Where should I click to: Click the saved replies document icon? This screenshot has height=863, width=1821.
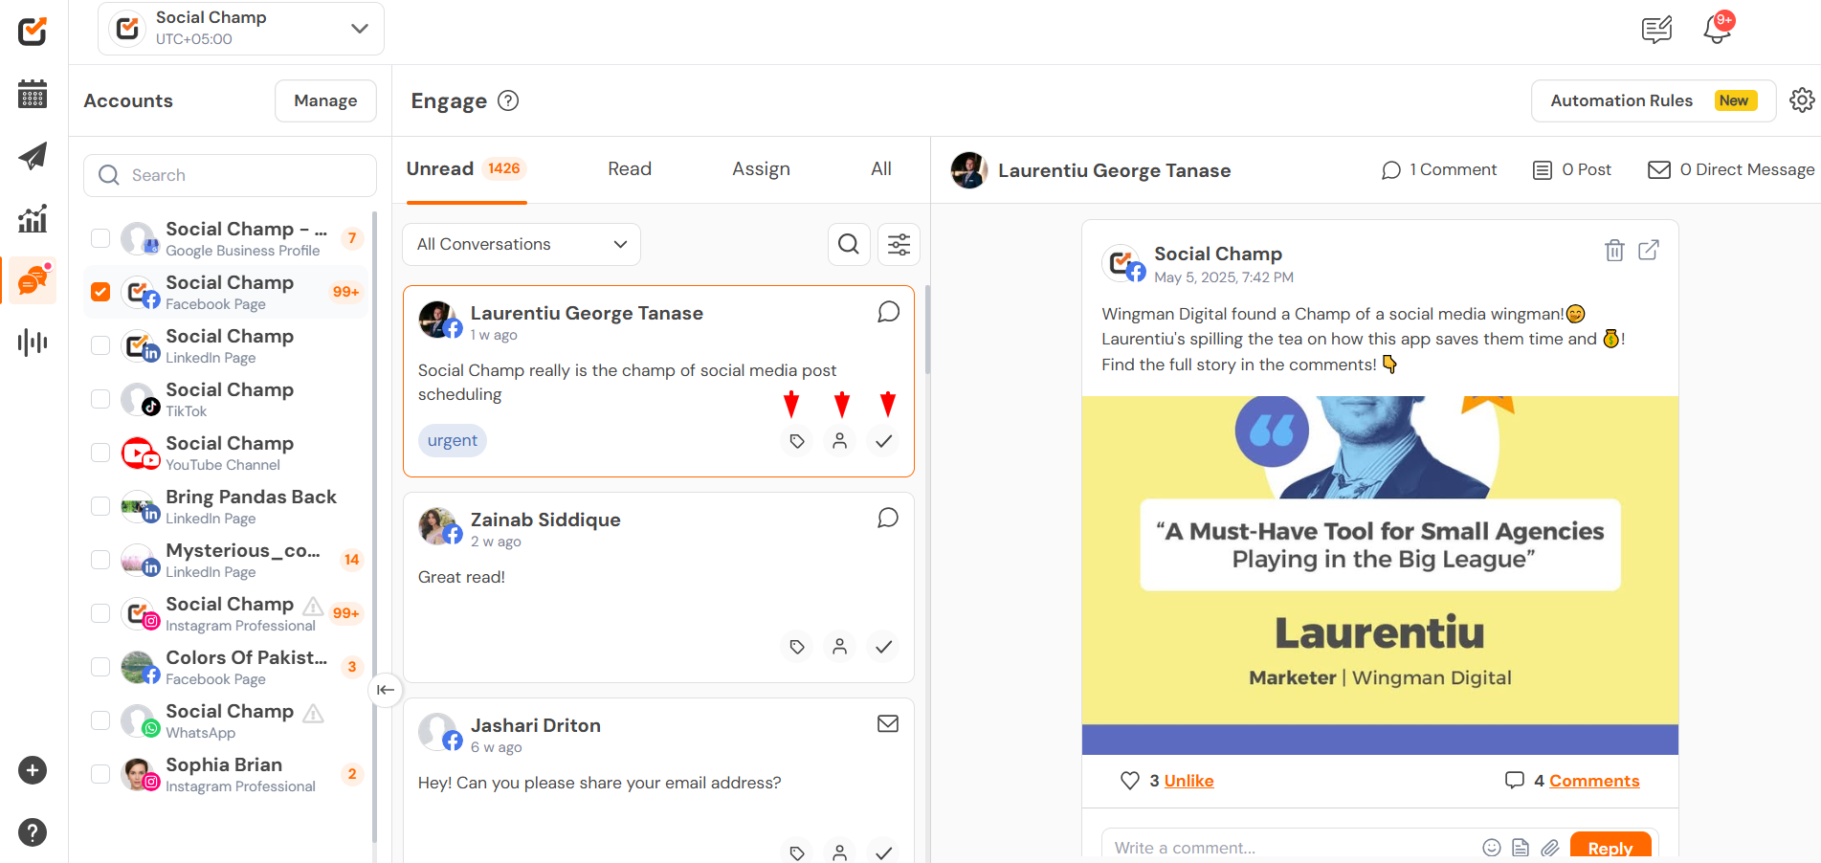tap(1521, 847)
